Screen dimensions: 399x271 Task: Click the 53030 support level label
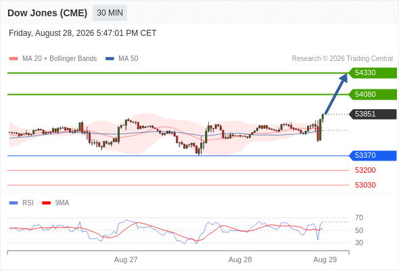pos(365,185)
